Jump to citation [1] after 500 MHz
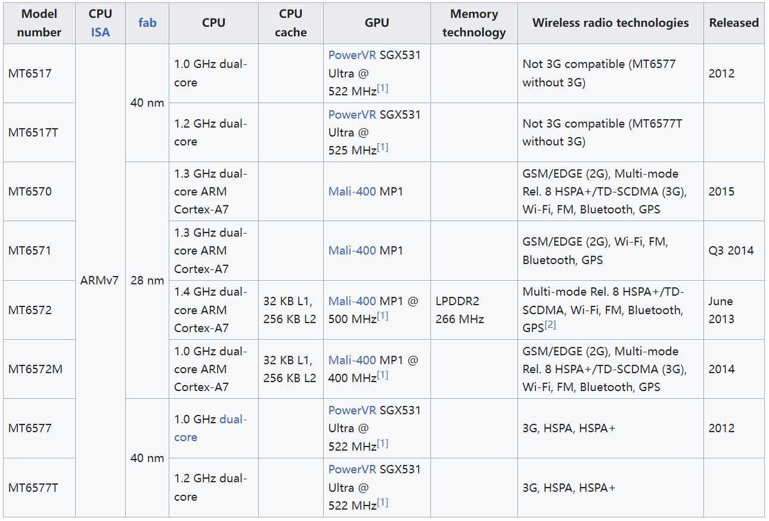This screenshot has height=521, width=769. click(x=383, y=316)
